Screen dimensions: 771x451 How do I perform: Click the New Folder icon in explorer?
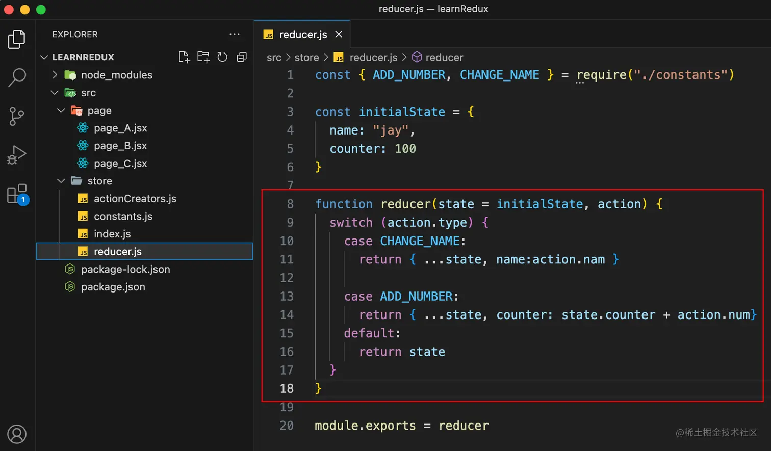tap(203, 57)
